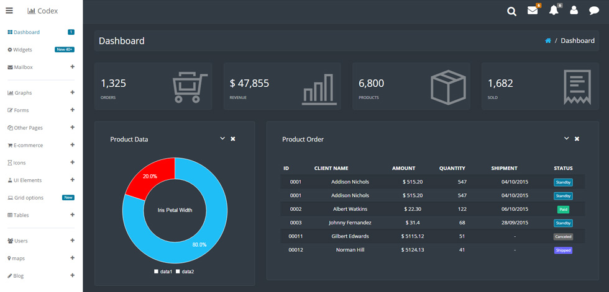The height and width of the screenshot is (292, 609).
Task: Click the Codex logo chart icon
Action: 31,11
